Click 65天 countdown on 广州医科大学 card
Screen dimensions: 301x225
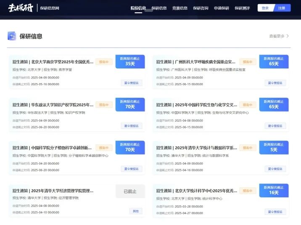(274, 62)
